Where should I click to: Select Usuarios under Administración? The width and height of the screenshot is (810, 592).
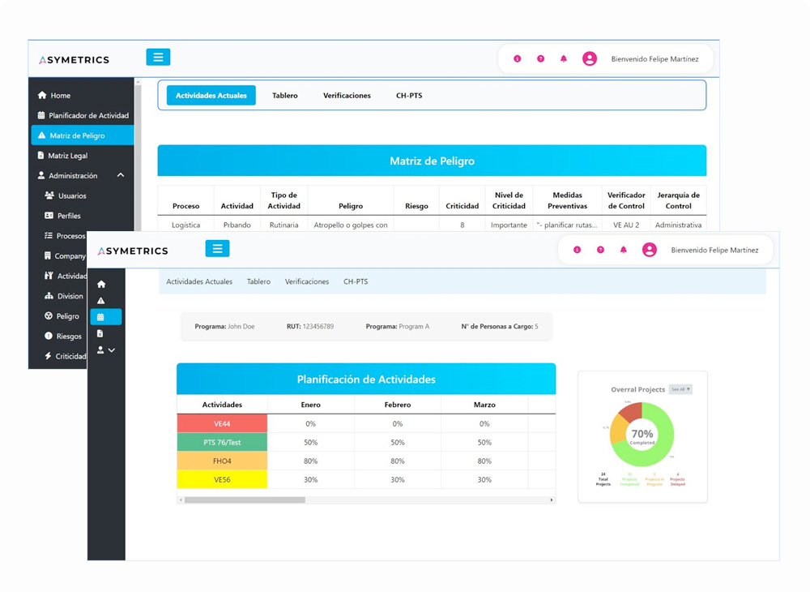(x=71, y=196)
